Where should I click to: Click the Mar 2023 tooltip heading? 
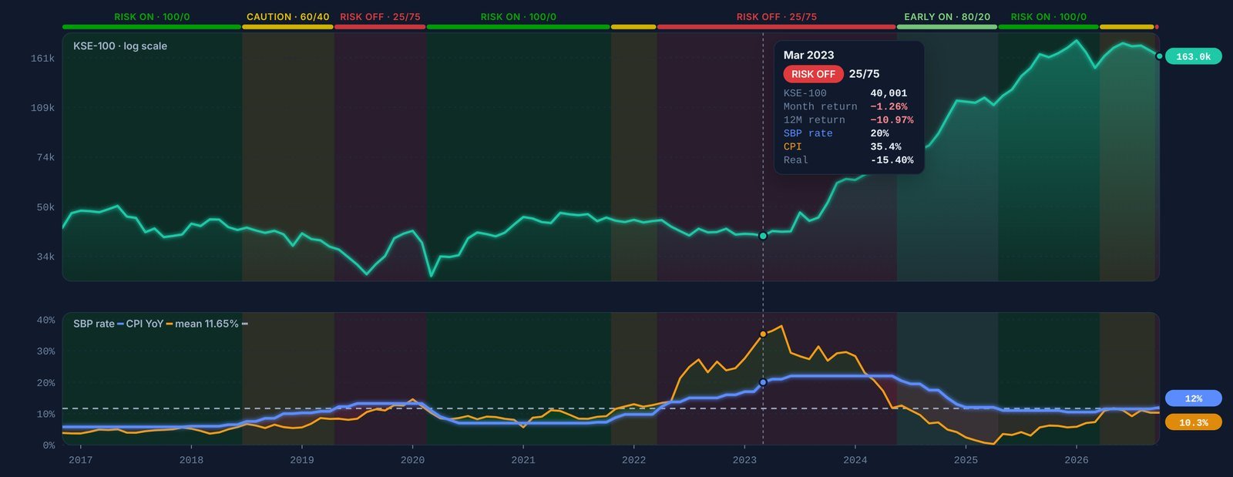[x=808, y=55]
